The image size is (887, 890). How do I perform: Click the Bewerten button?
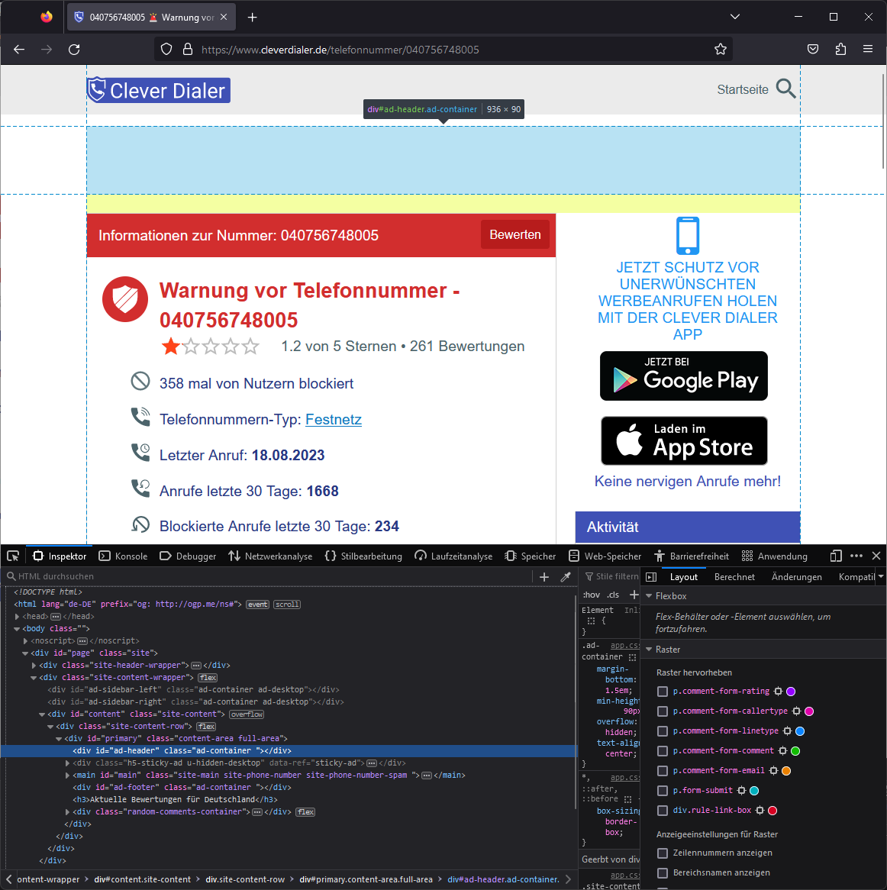(514, 234)
